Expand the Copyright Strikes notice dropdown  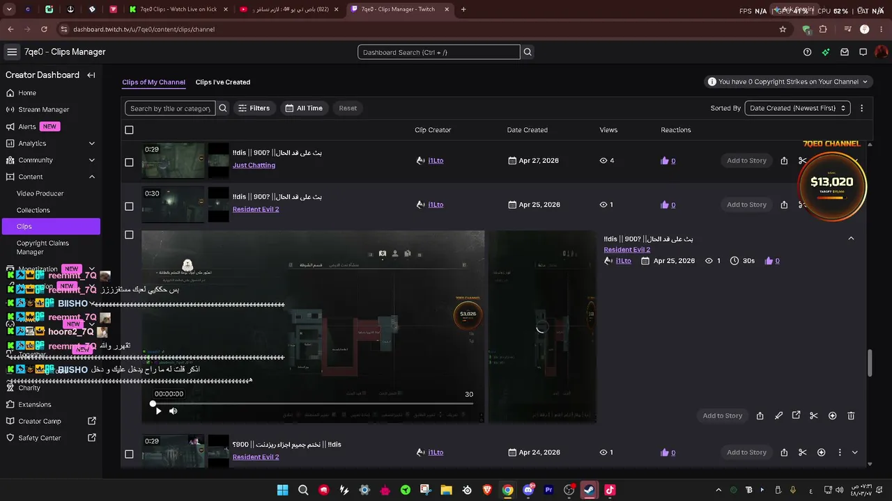point(787,82)
